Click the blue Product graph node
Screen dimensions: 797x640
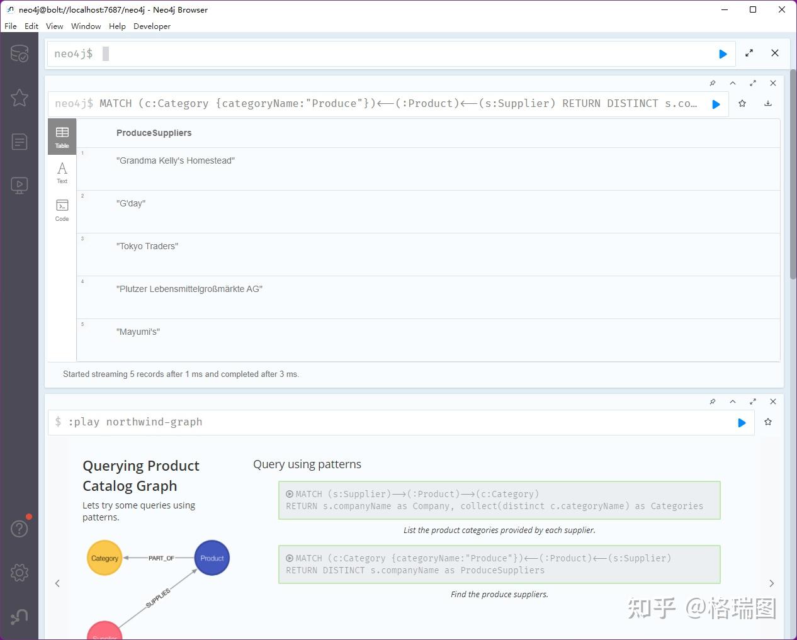click(x=212, y=558)
